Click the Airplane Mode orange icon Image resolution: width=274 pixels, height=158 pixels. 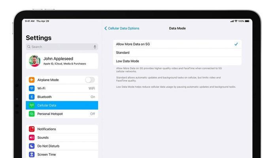pos(32,80)
